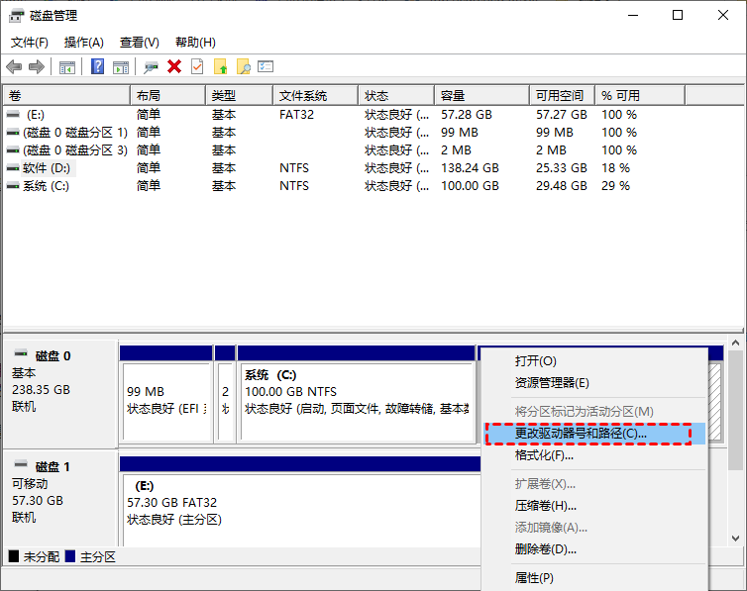Click the red X delete icon
The image size is (747, 591).
click(x=174, y=66)
